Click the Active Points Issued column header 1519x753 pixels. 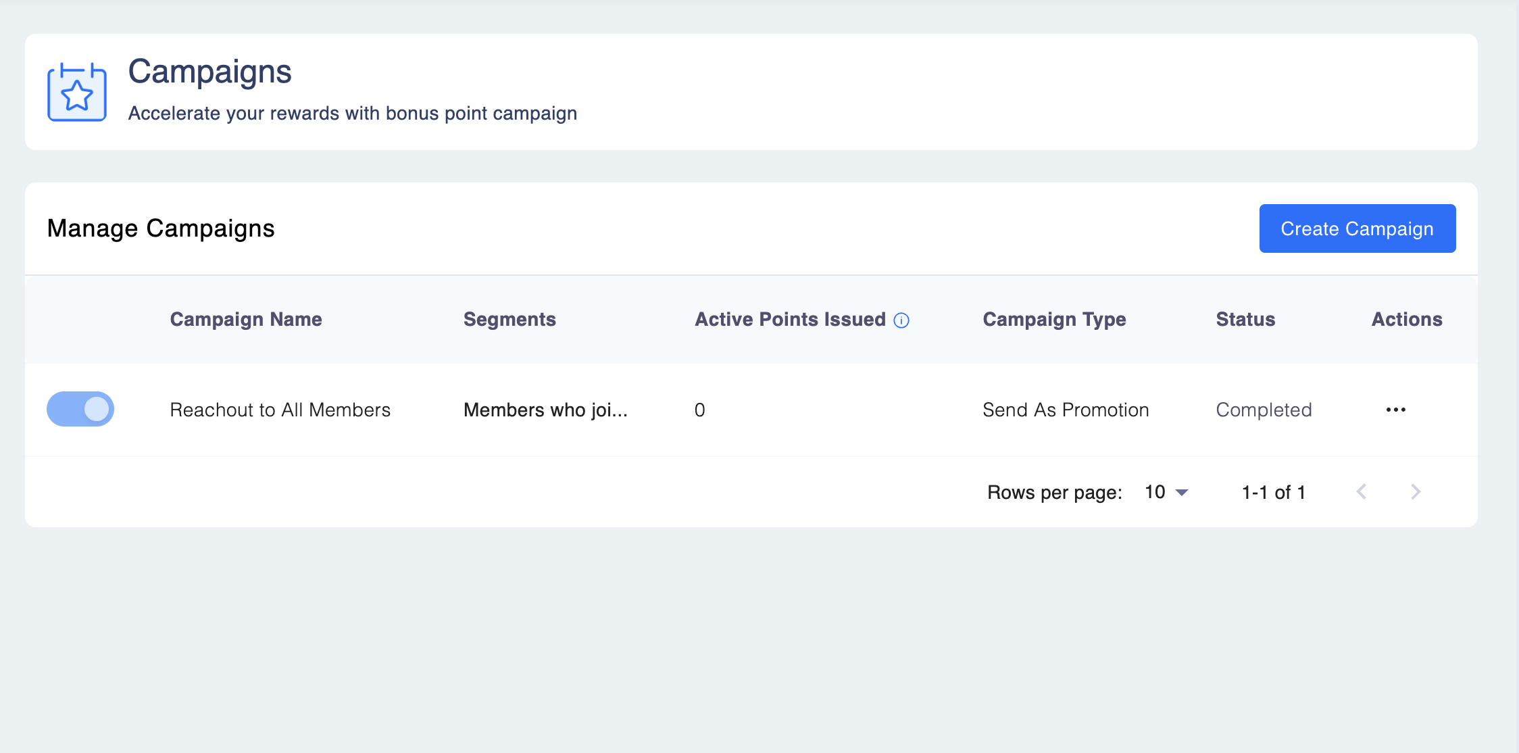point(790,319)
